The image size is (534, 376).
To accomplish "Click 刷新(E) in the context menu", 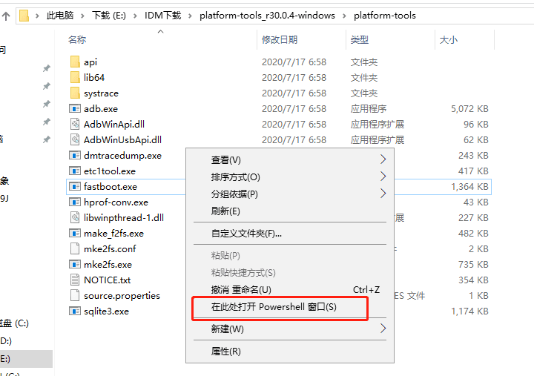I will (225, 211).
